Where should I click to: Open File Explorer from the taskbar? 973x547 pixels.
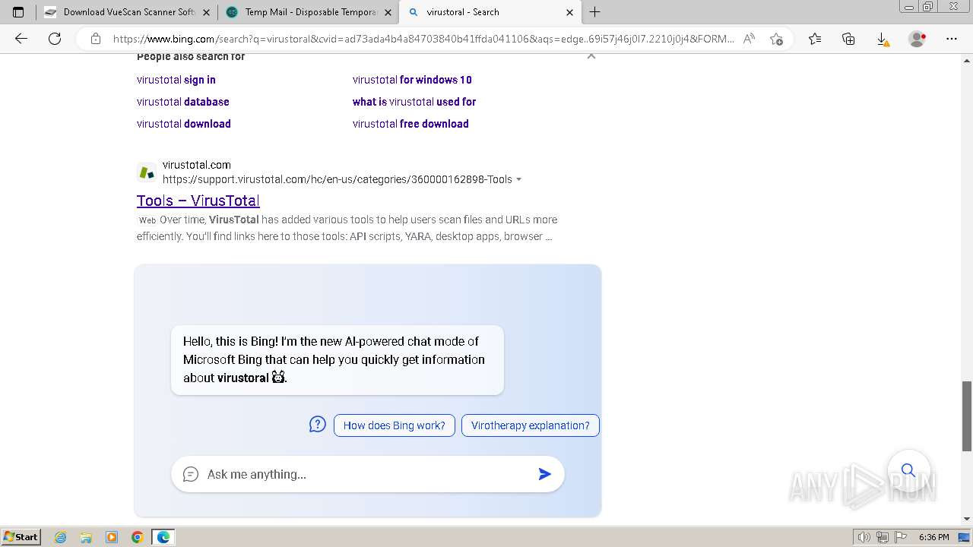click(x=86, y=537)
